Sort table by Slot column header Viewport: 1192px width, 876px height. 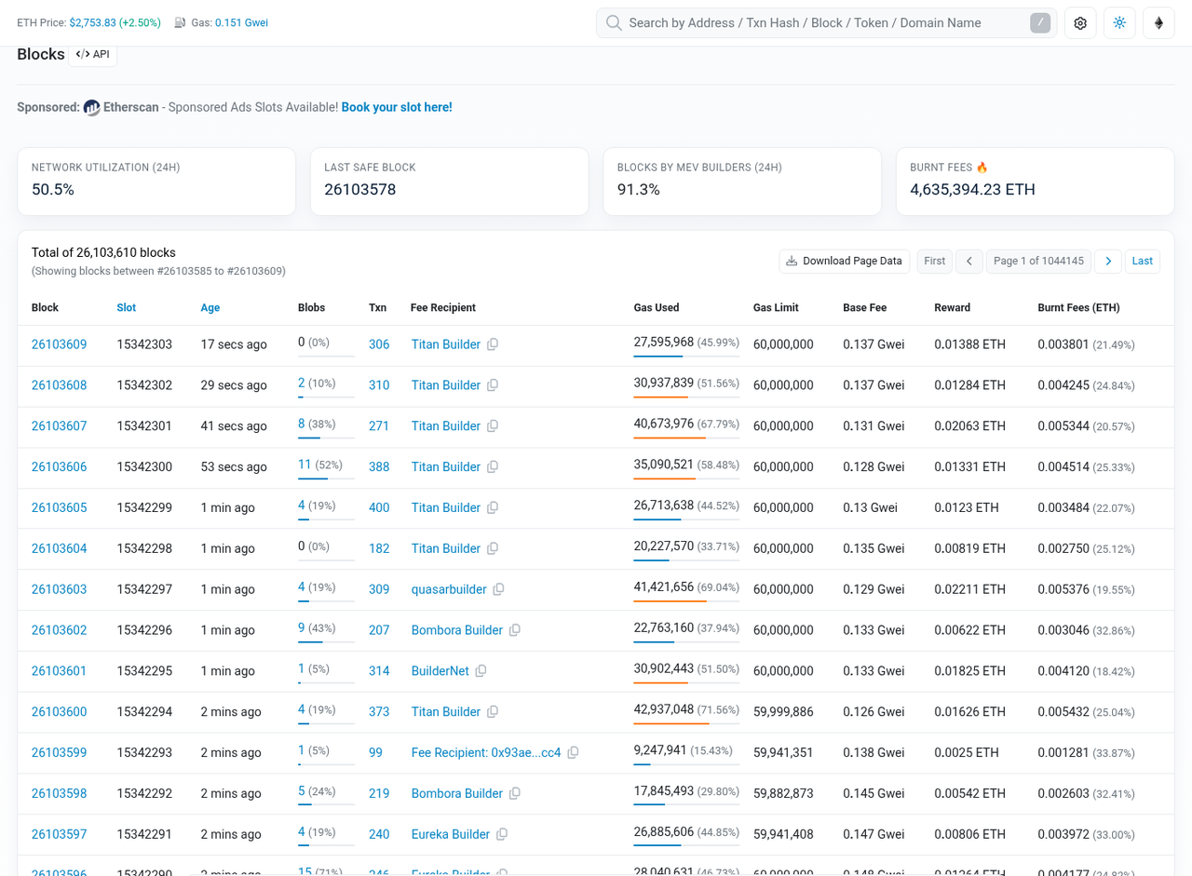(x=127, y=308)
